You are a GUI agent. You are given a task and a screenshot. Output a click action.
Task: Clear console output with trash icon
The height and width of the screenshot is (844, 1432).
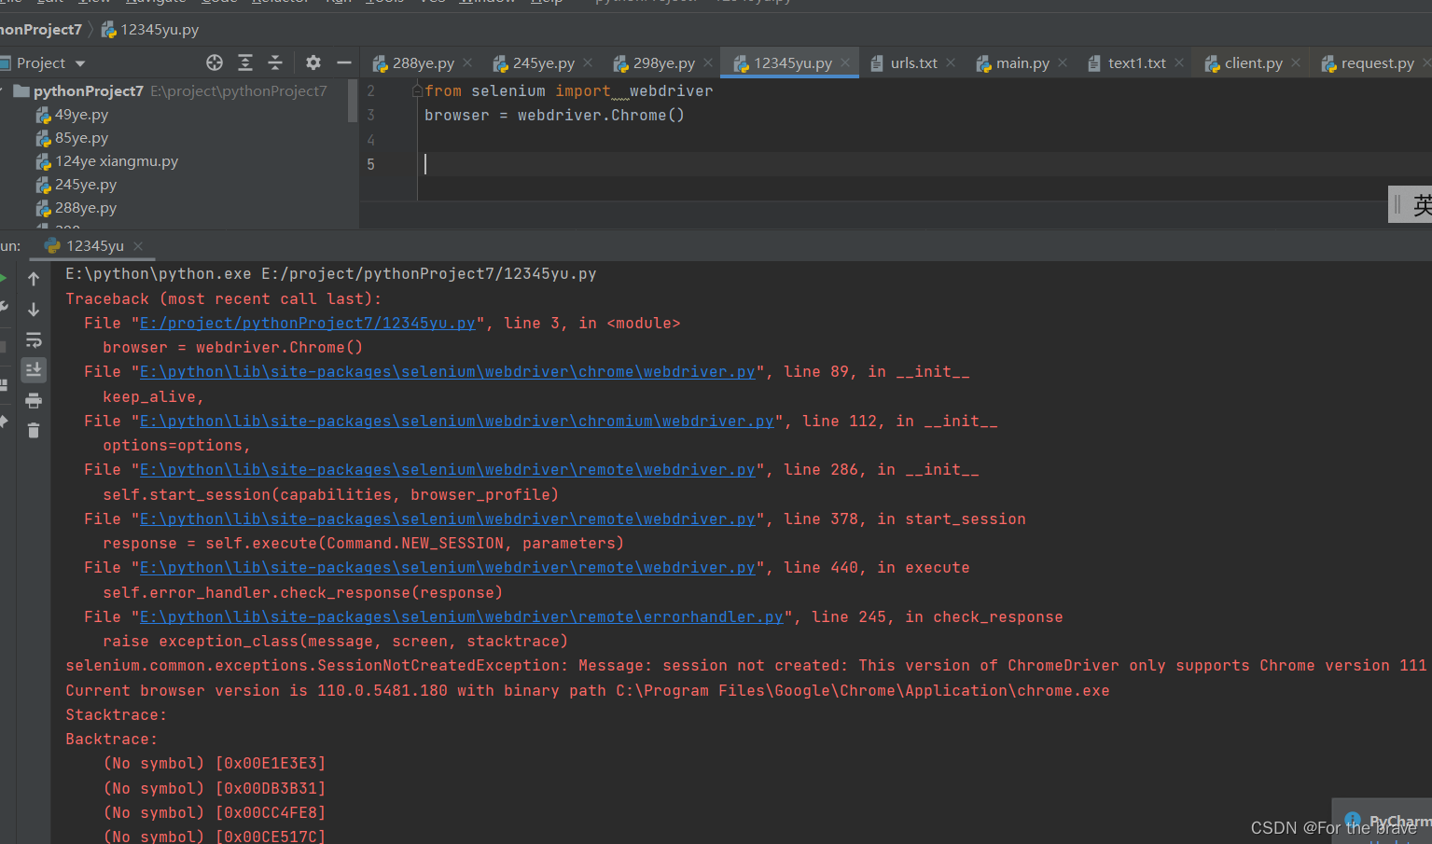(x=34, y=431)
